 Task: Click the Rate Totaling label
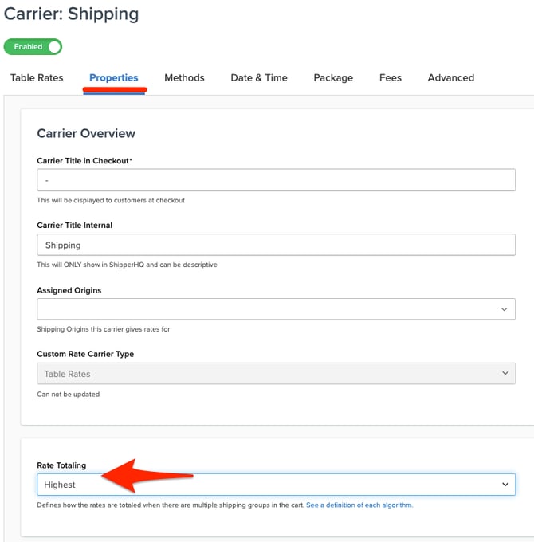click(61, 465)
